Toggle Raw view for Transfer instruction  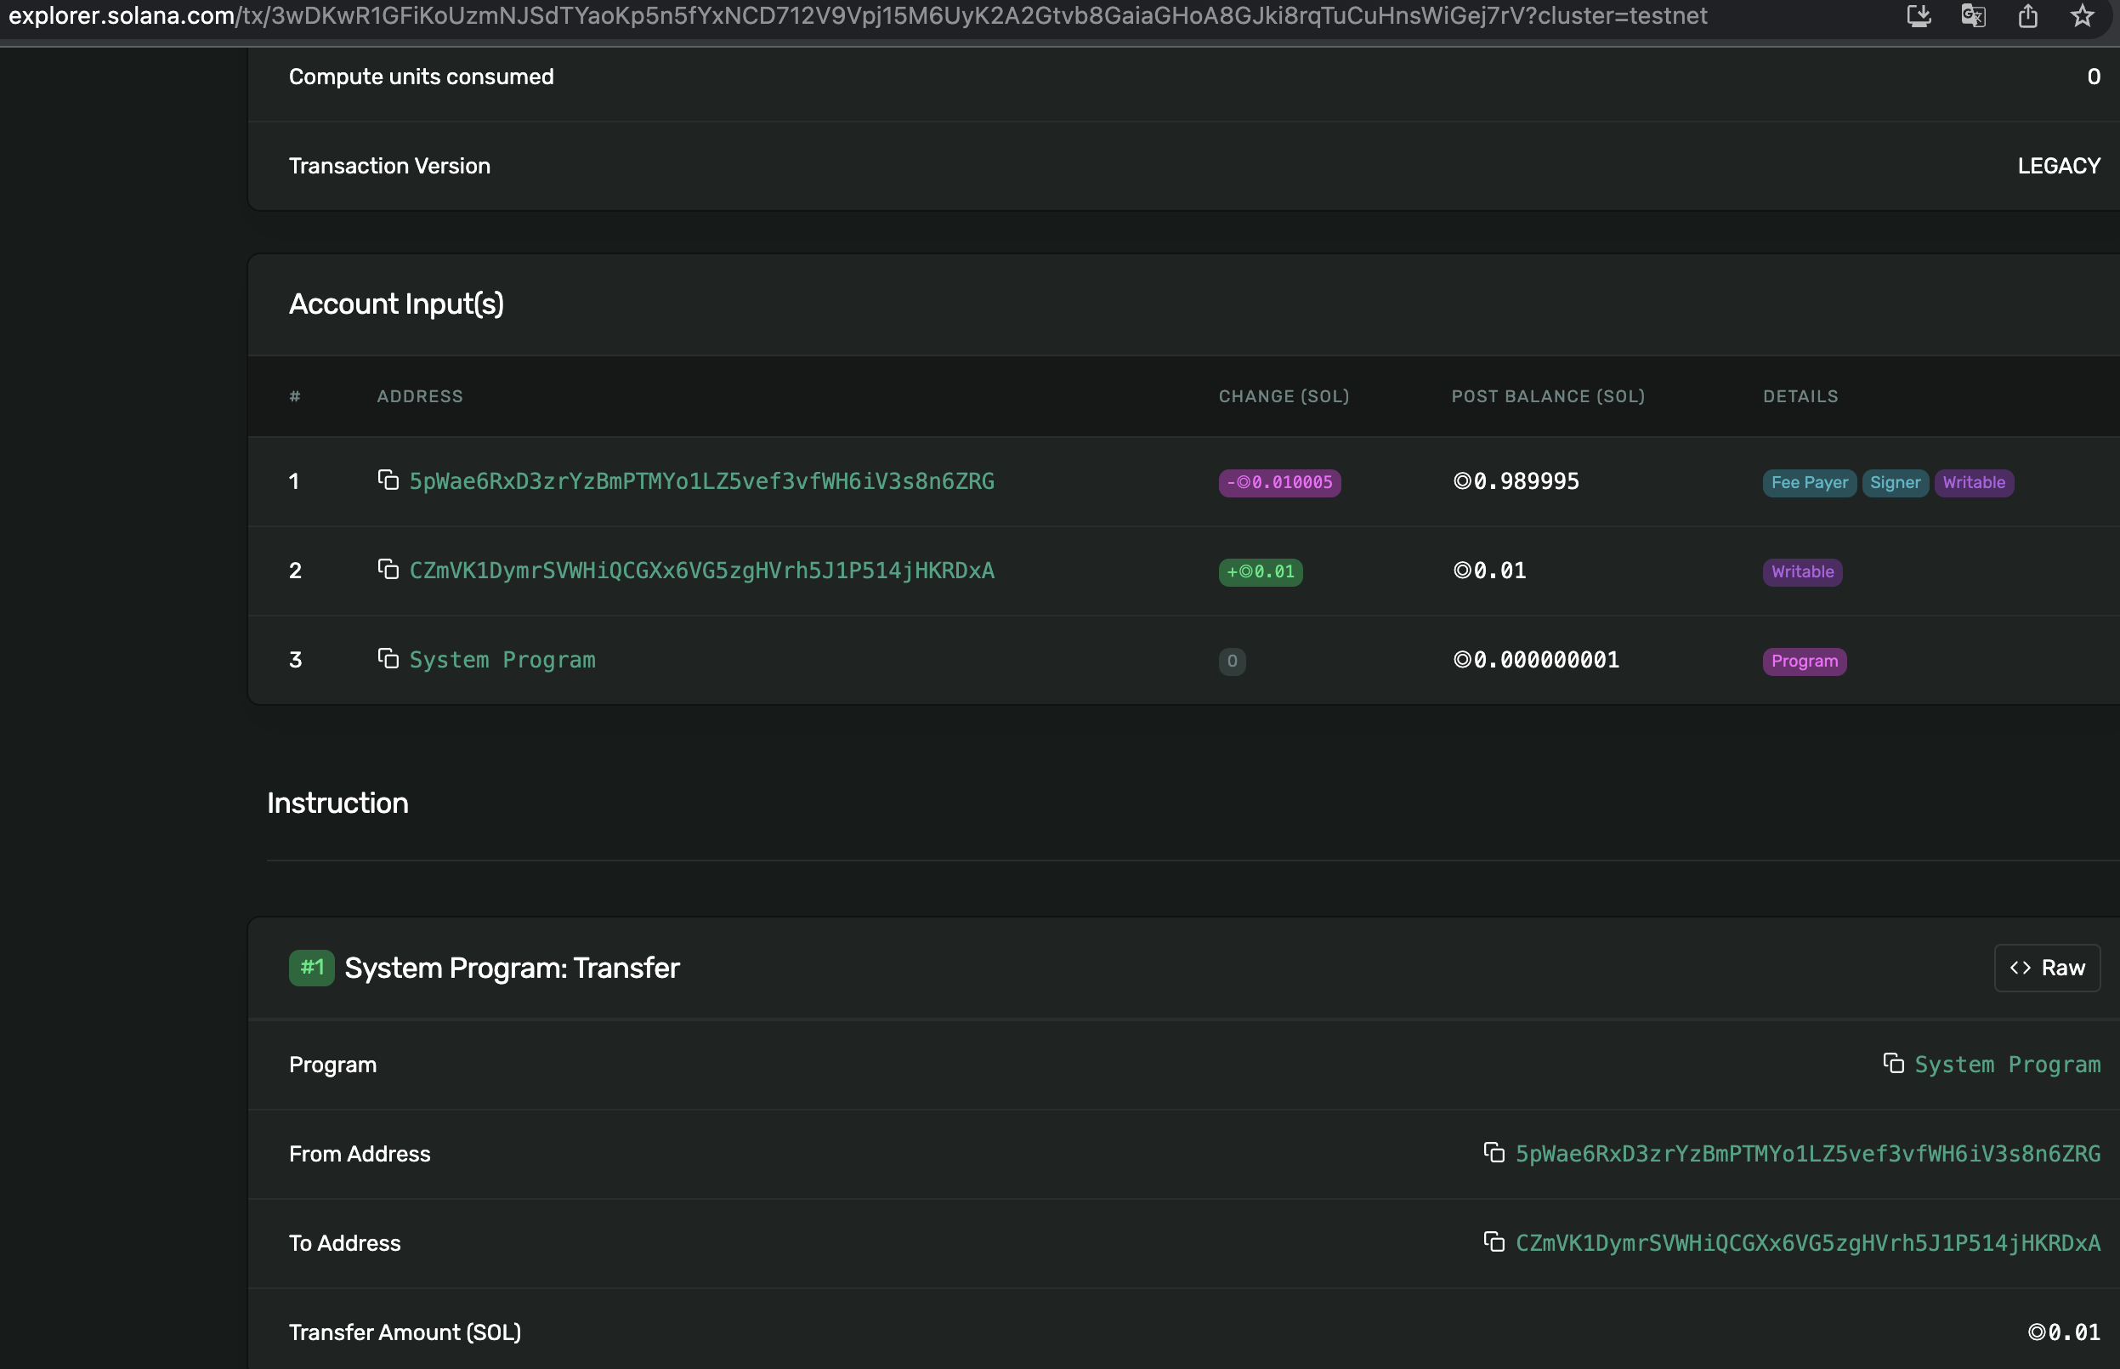[x=2046, y=967]
